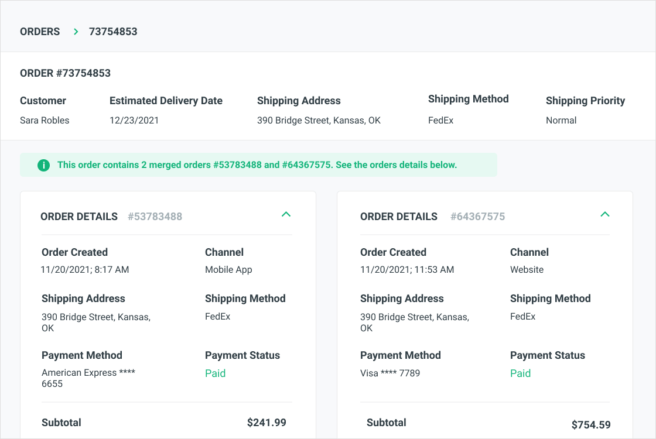The width and height of the screenshot is (656, 439).
Task: Click the merged orders notification banner text
Action: (x=257, y=165)
